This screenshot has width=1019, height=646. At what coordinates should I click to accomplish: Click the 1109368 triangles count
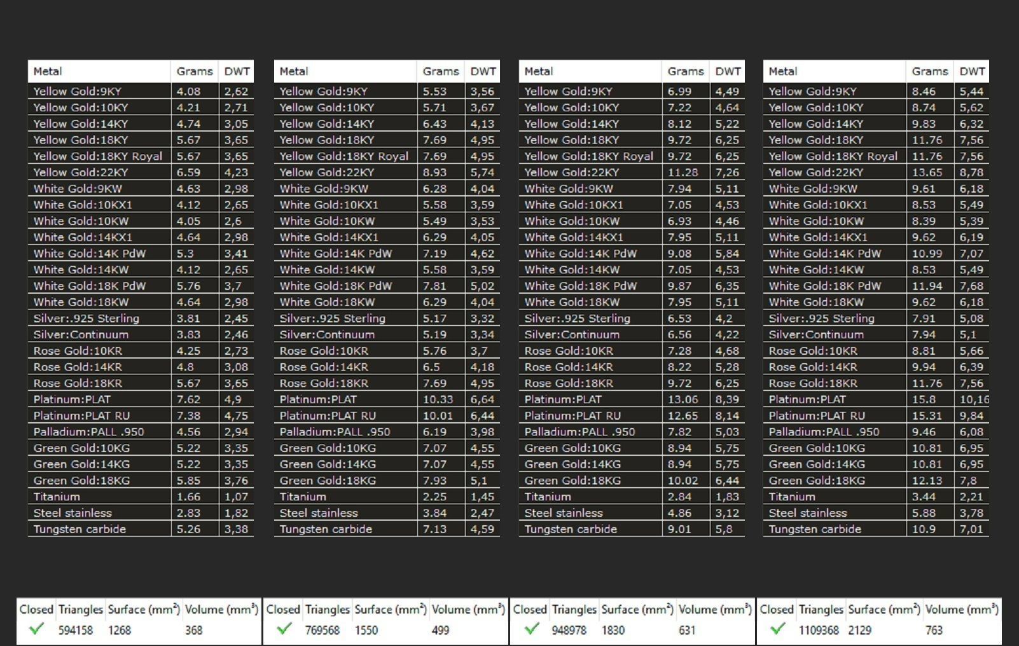(819, 630)
